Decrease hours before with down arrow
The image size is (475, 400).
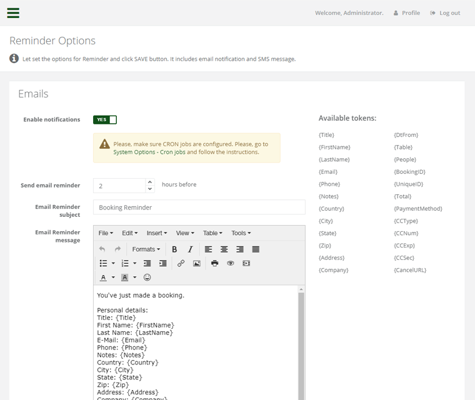click(149, 189)
